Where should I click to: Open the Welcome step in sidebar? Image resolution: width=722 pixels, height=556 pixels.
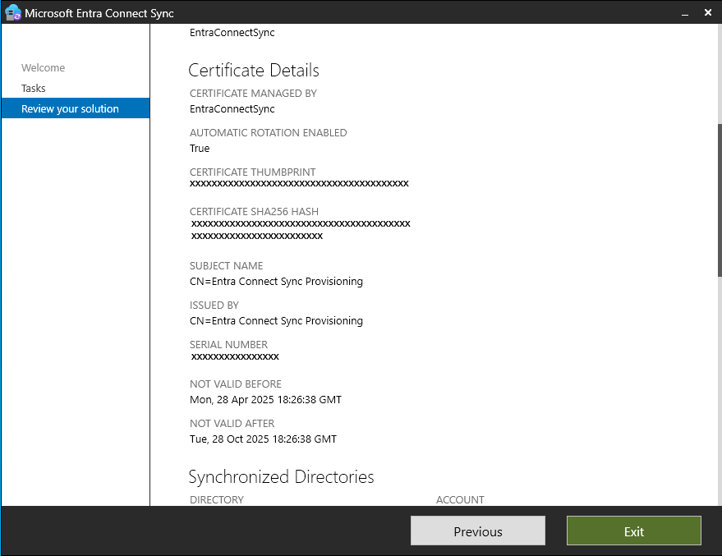pos(43,68)
